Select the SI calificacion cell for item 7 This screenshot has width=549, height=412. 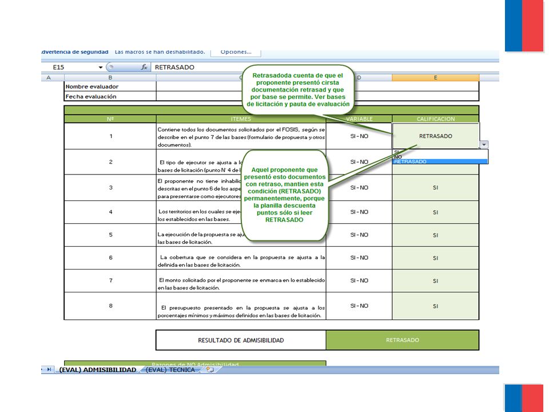(435, 280)
